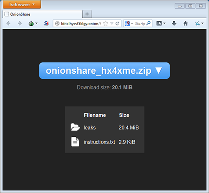Expand the bookmarks menu dropdown arrow
Image resolution: width=209 pixels, height=193 pixels.
pyautogui.click(x=164, y=23)
